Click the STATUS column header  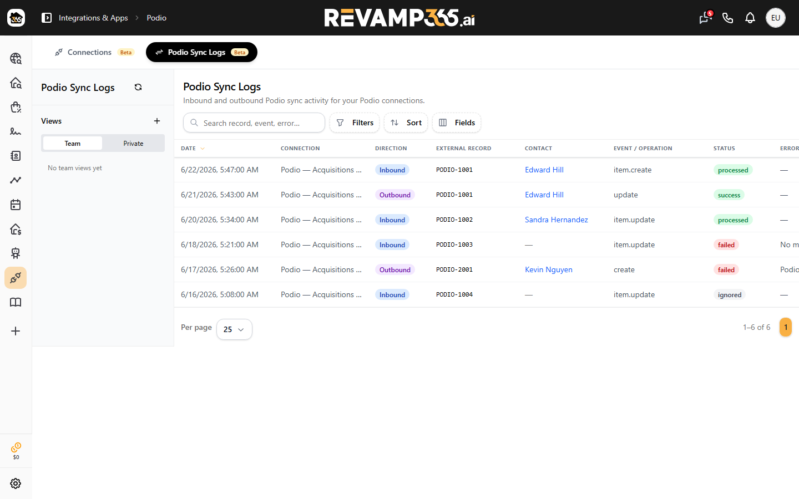coord(724,148)
